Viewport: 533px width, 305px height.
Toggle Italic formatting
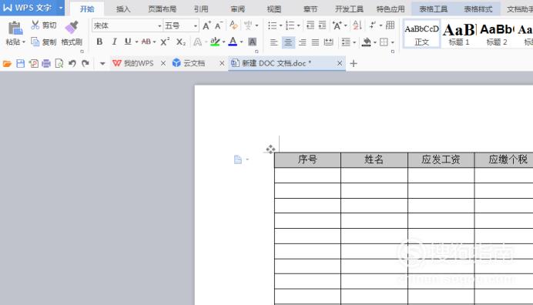tap(114, 42)
